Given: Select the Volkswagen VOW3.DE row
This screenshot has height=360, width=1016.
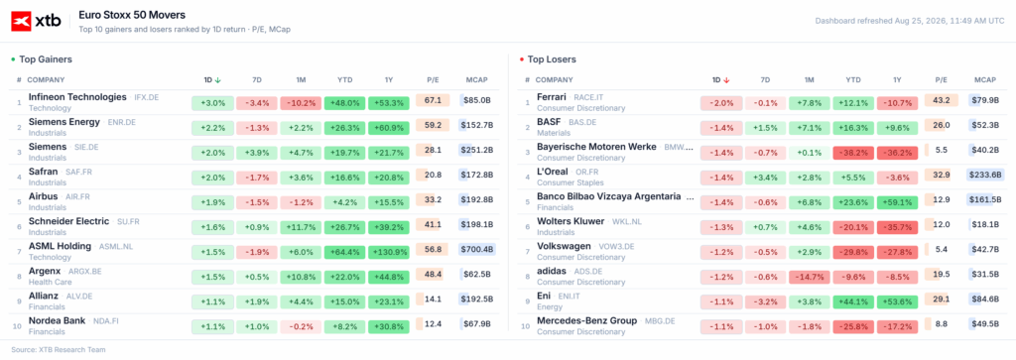Looking at the screenshot, I should [763, 252].
